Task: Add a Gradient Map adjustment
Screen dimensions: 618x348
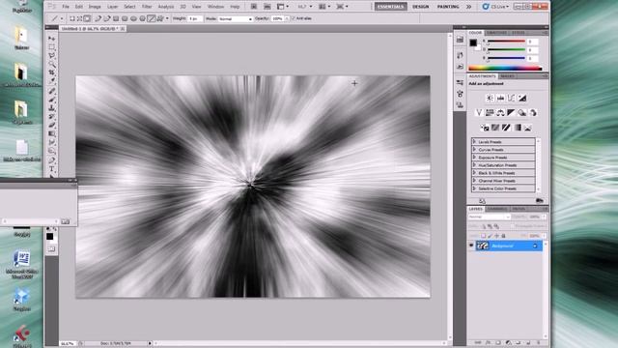Action: pyautogui.click(x=518, y=128)
